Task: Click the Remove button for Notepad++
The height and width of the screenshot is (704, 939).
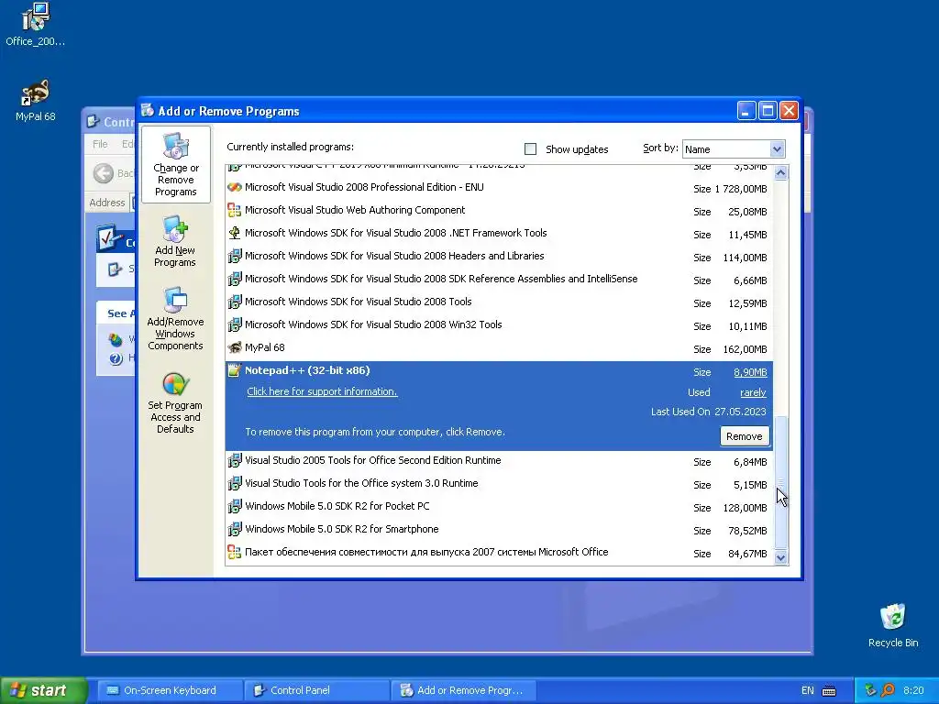Action: click(745, 436)
